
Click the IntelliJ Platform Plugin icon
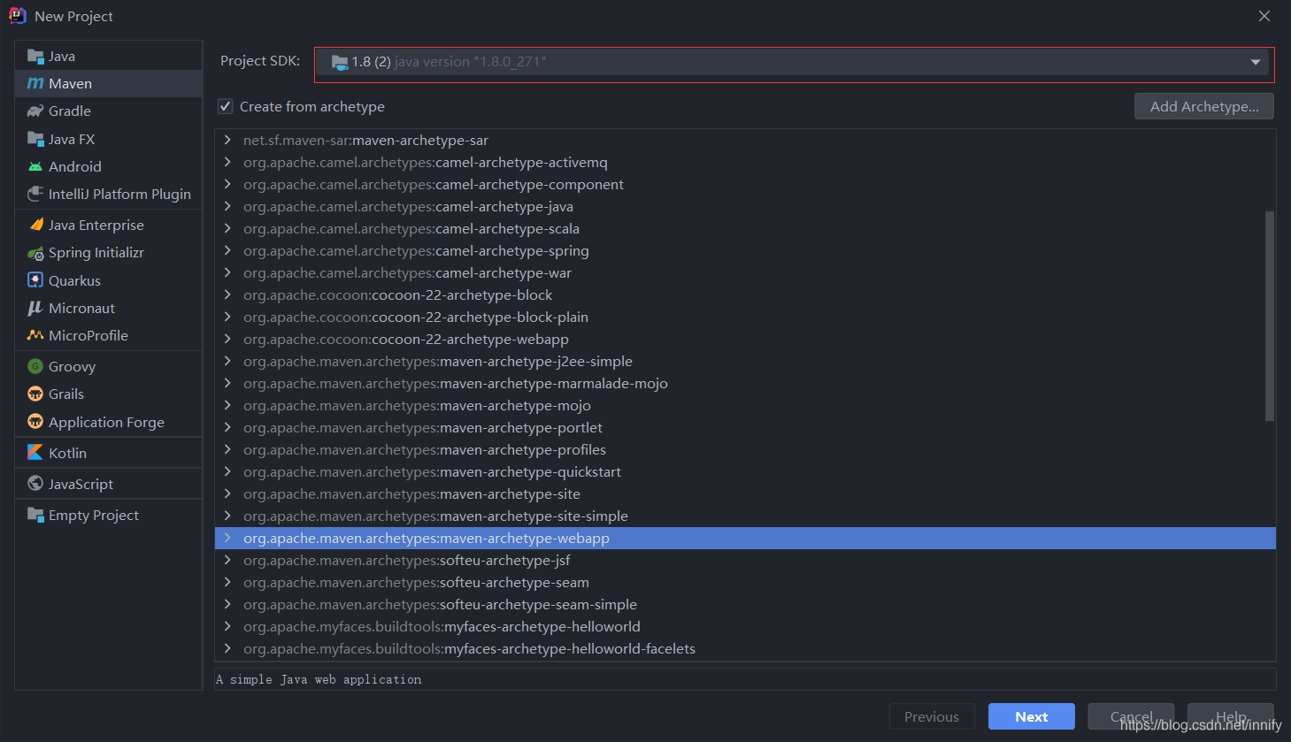[x=35, y=194]
